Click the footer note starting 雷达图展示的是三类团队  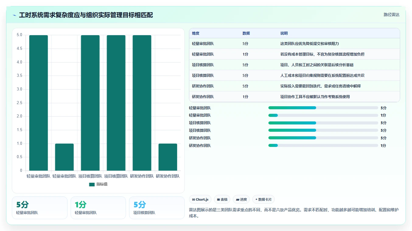coord(294,213)
